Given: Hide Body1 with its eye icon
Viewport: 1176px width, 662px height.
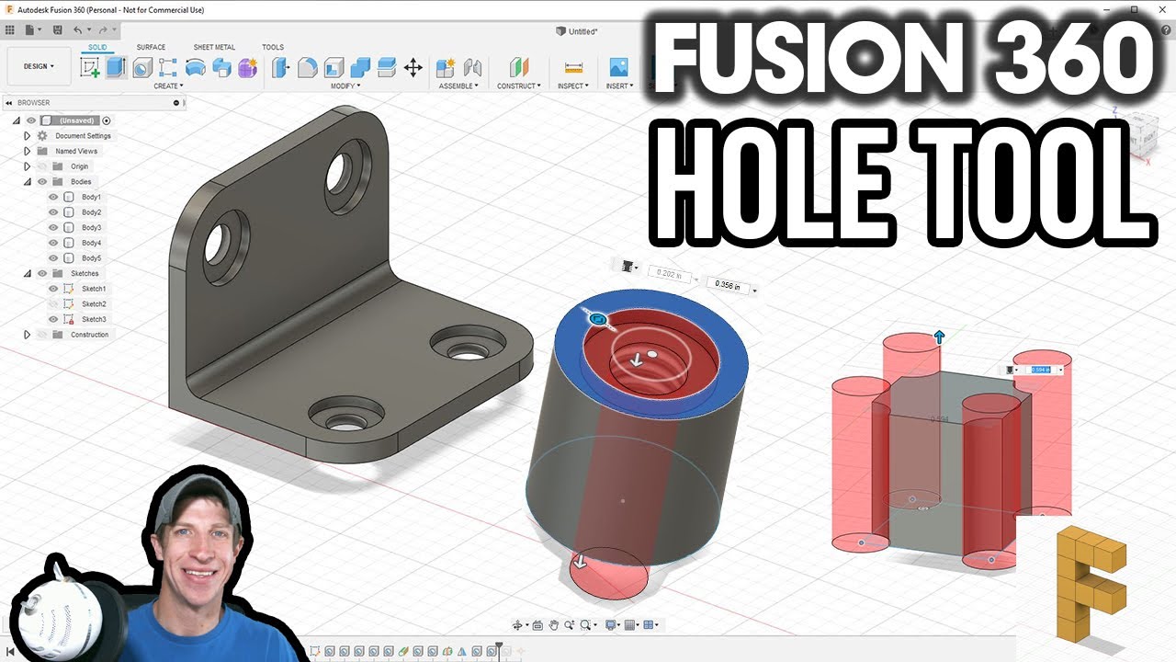Looking at the screenshot, I should [53, 197].
